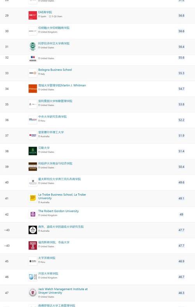The image size is (195, 307).
Task: Click the Open University shield logo
Action: 33,277
